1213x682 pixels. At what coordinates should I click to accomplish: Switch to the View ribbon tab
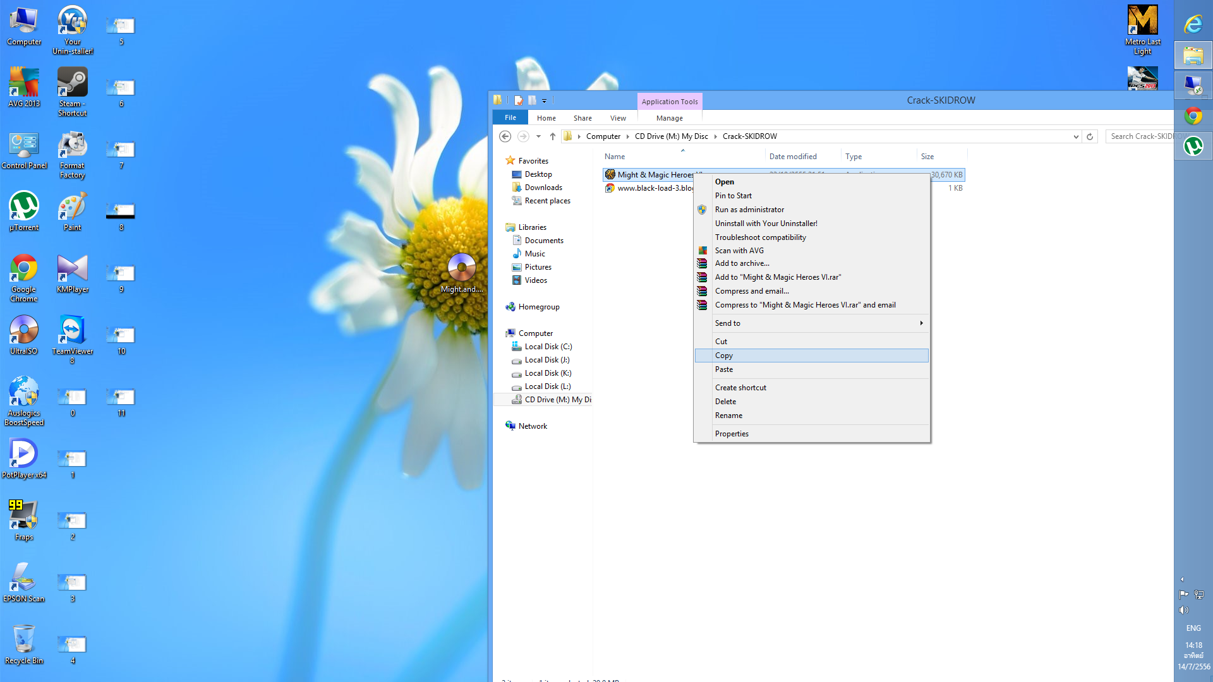tap(617, 118)
